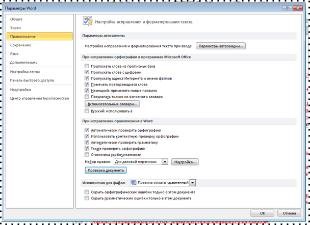Close the Параметры Word dialog
The height and width of the screenshot is (225, 310).
(298, 8)
